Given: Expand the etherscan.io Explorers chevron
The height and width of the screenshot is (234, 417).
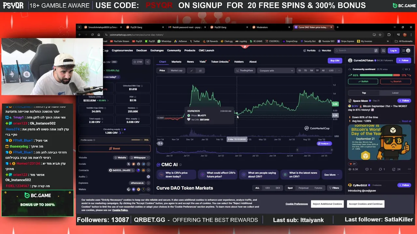Looking at the screenshot, I should [x=148, y=183].
